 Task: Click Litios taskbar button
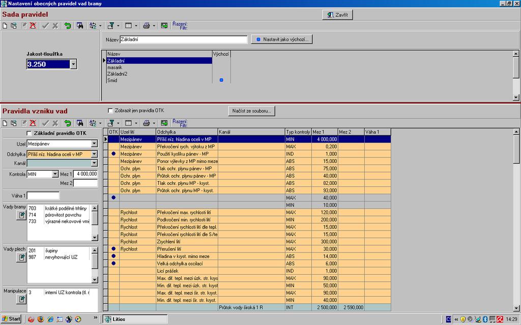(135, 319)
